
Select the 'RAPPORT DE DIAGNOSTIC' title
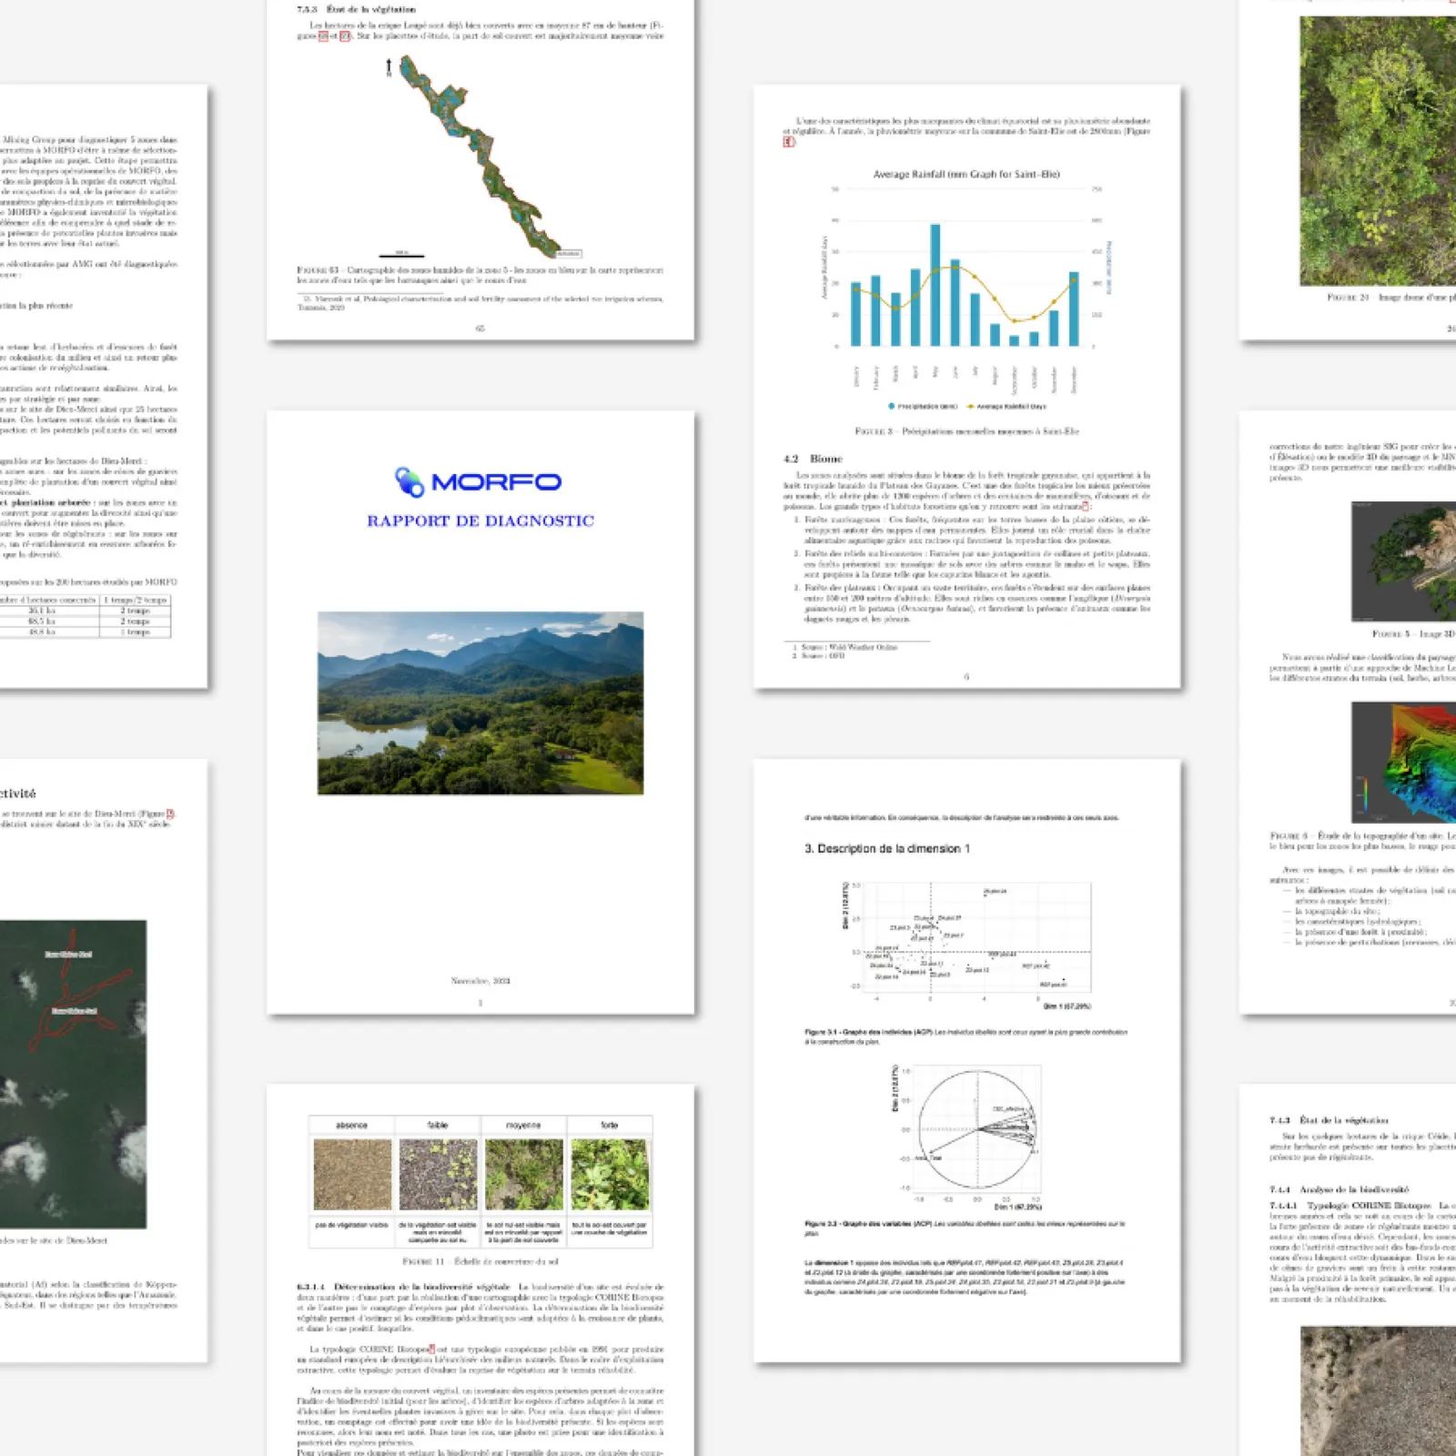(x=480, y=521)
